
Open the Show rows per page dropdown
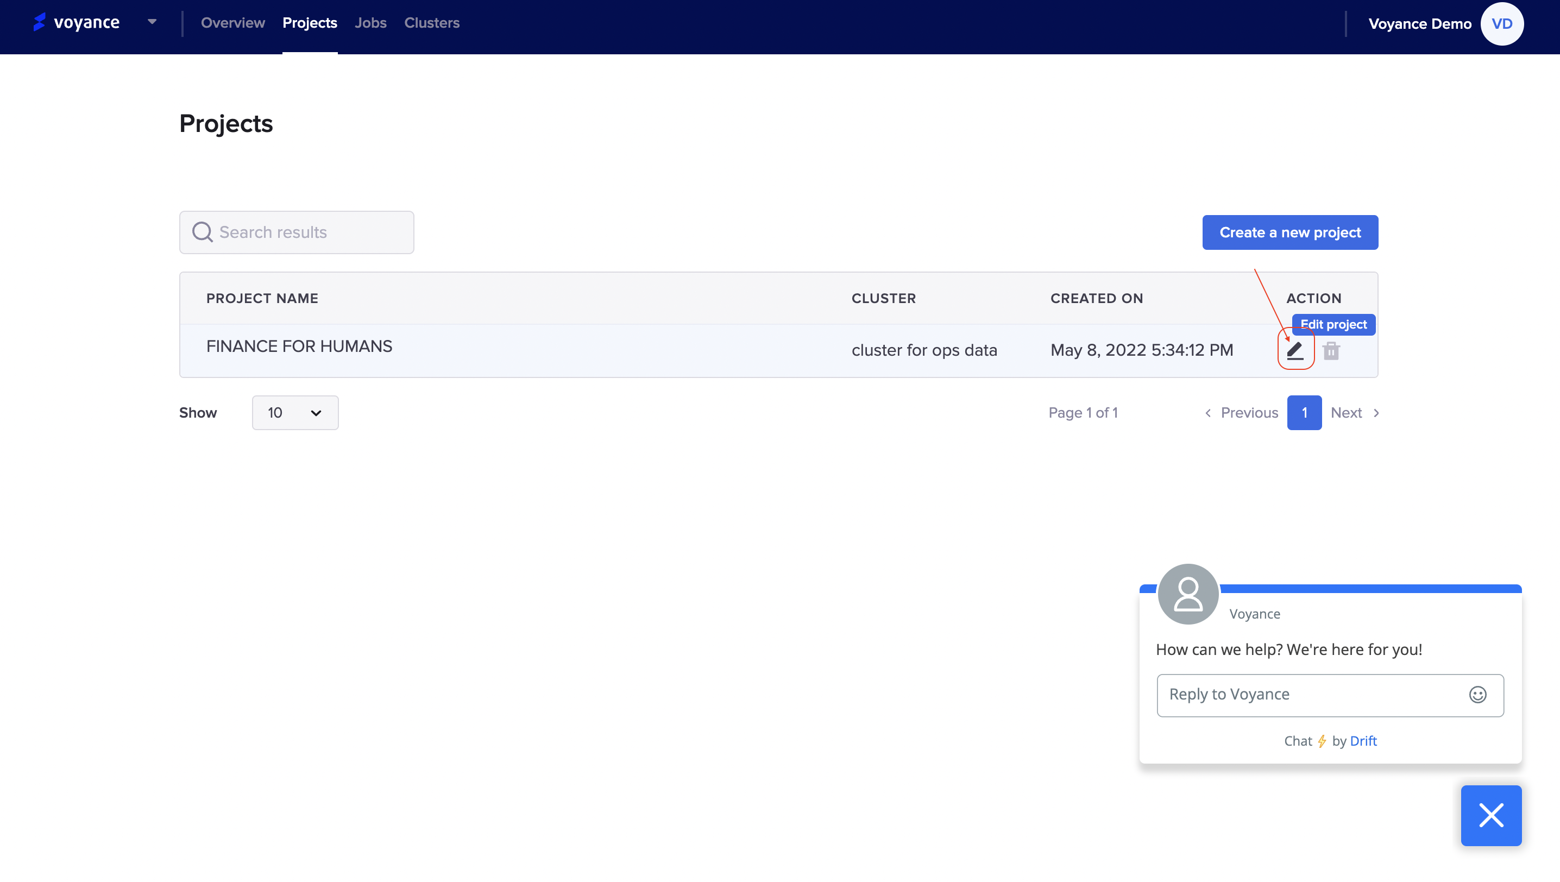coord(295,413)
